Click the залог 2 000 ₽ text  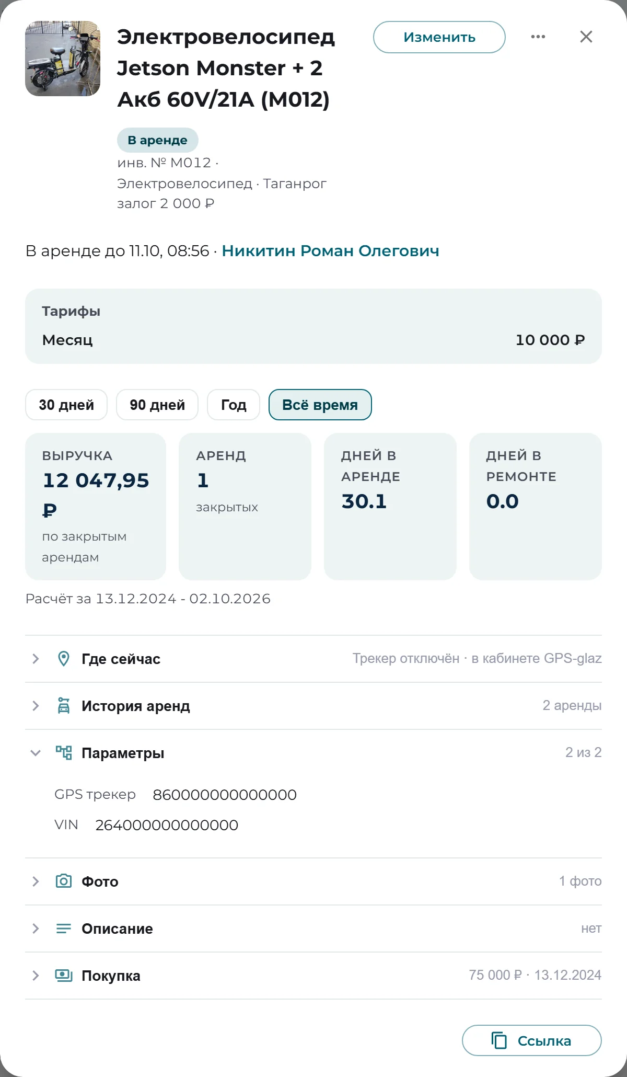pyautogui.click(x=166, y=203)
